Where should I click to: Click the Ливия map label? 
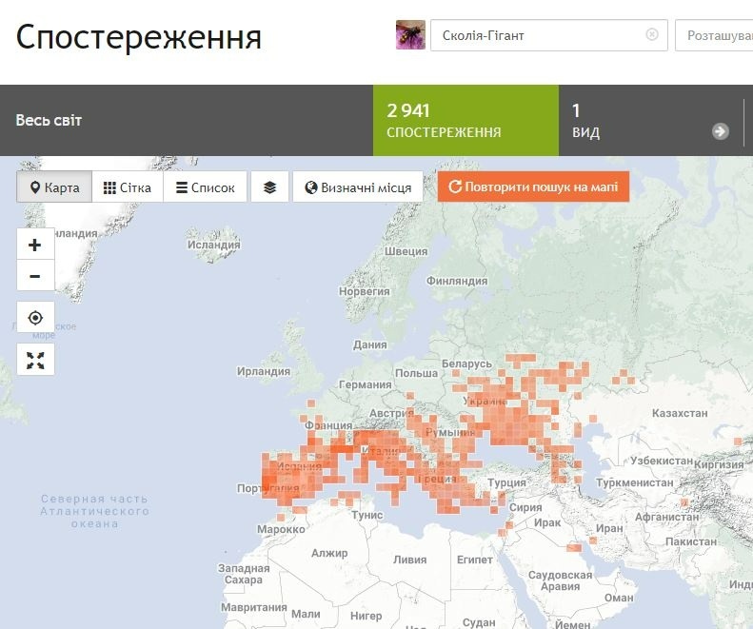click(409, 560)
